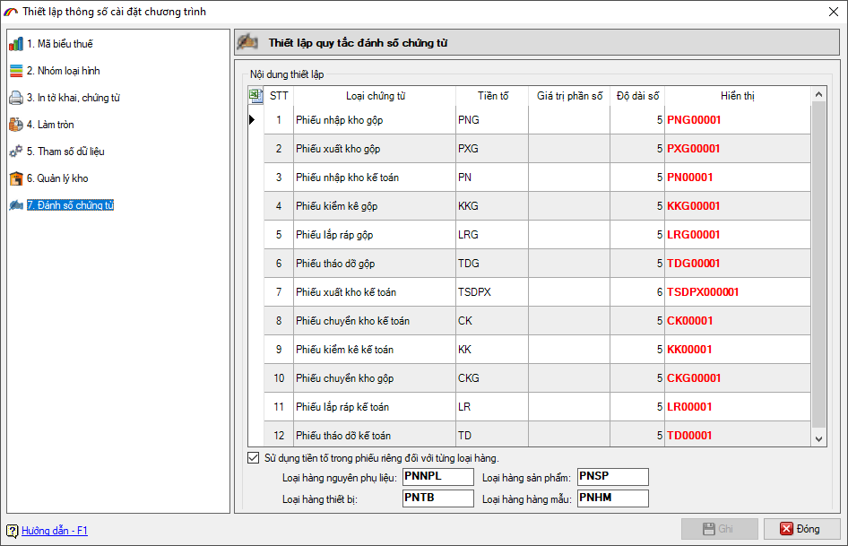Select 3. In tờ khai, chứng từ
The image size is (848, 546).
[73, 98]
